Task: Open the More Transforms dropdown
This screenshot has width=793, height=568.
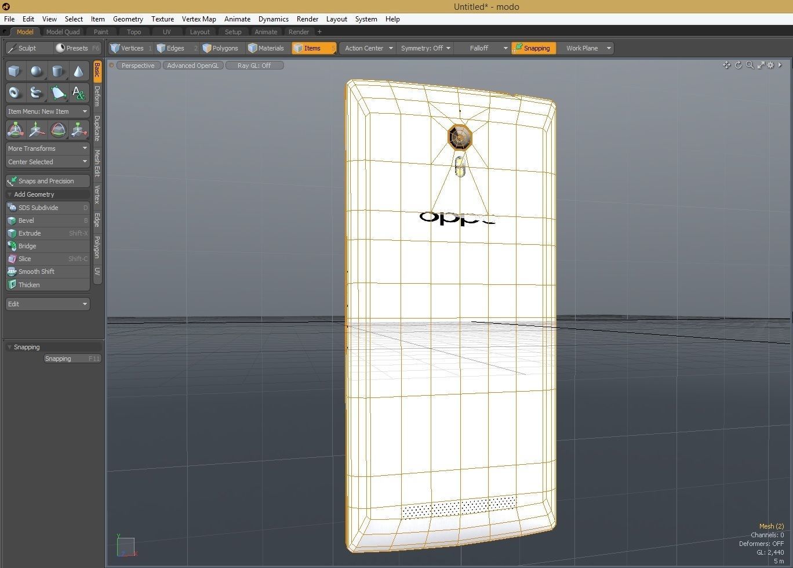Action: coord(48,149)
